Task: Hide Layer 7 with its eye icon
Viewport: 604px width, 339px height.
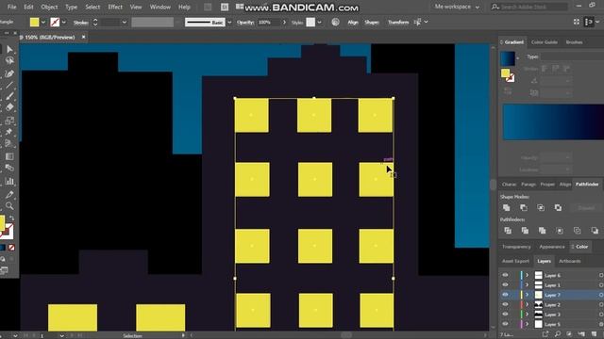Action: (x=505, y=295)
